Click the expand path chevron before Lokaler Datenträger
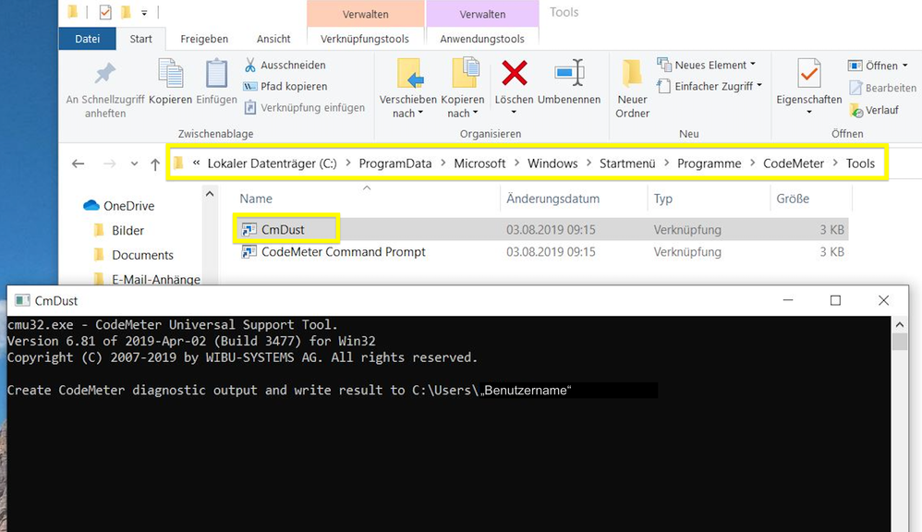 pos(197,163)
